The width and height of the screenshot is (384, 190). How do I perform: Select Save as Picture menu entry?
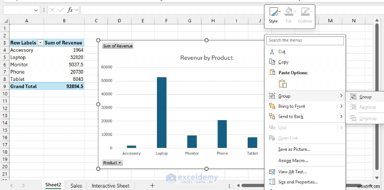coord(305,149)
